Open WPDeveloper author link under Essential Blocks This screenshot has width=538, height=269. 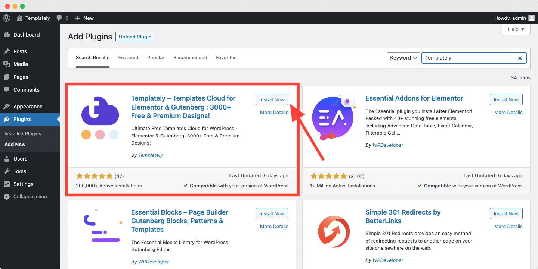154,262
